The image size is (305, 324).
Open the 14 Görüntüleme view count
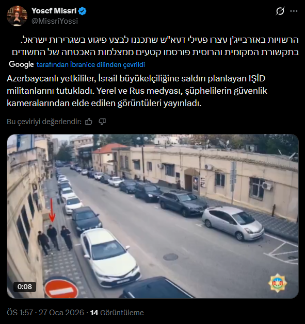(x=117, y=313)
